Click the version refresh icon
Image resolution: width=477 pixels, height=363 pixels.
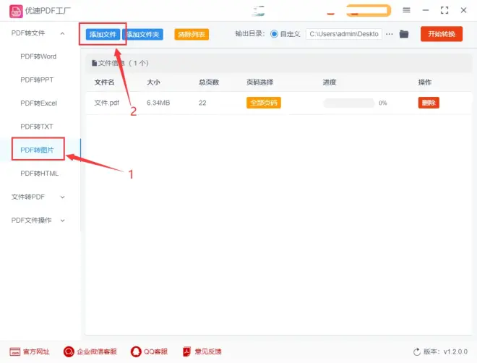[417, 351]
